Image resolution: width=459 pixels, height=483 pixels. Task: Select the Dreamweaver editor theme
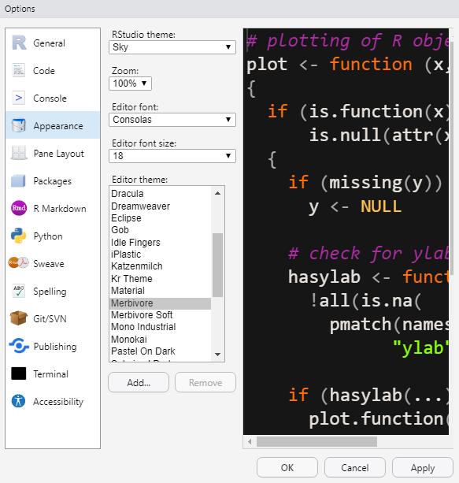click(160, 206)
